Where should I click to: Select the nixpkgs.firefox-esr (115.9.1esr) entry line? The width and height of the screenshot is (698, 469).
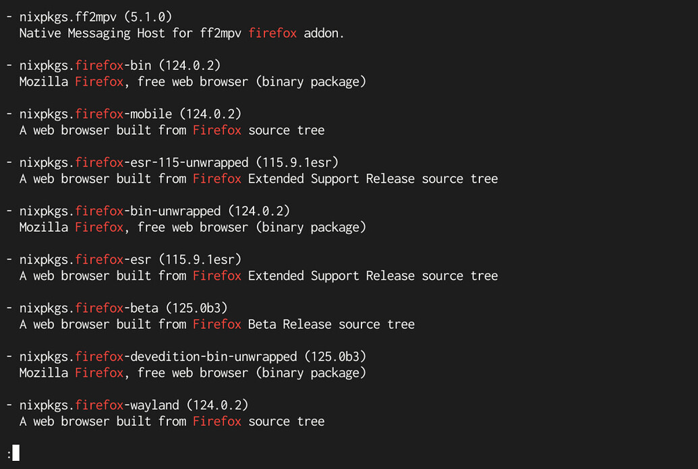tap(130, 259)
